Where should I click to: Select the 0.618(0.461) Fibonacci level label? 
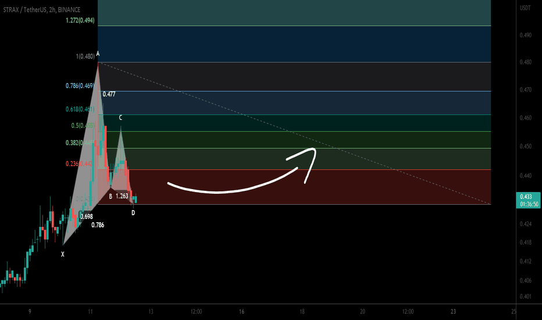tap(80, 109)
